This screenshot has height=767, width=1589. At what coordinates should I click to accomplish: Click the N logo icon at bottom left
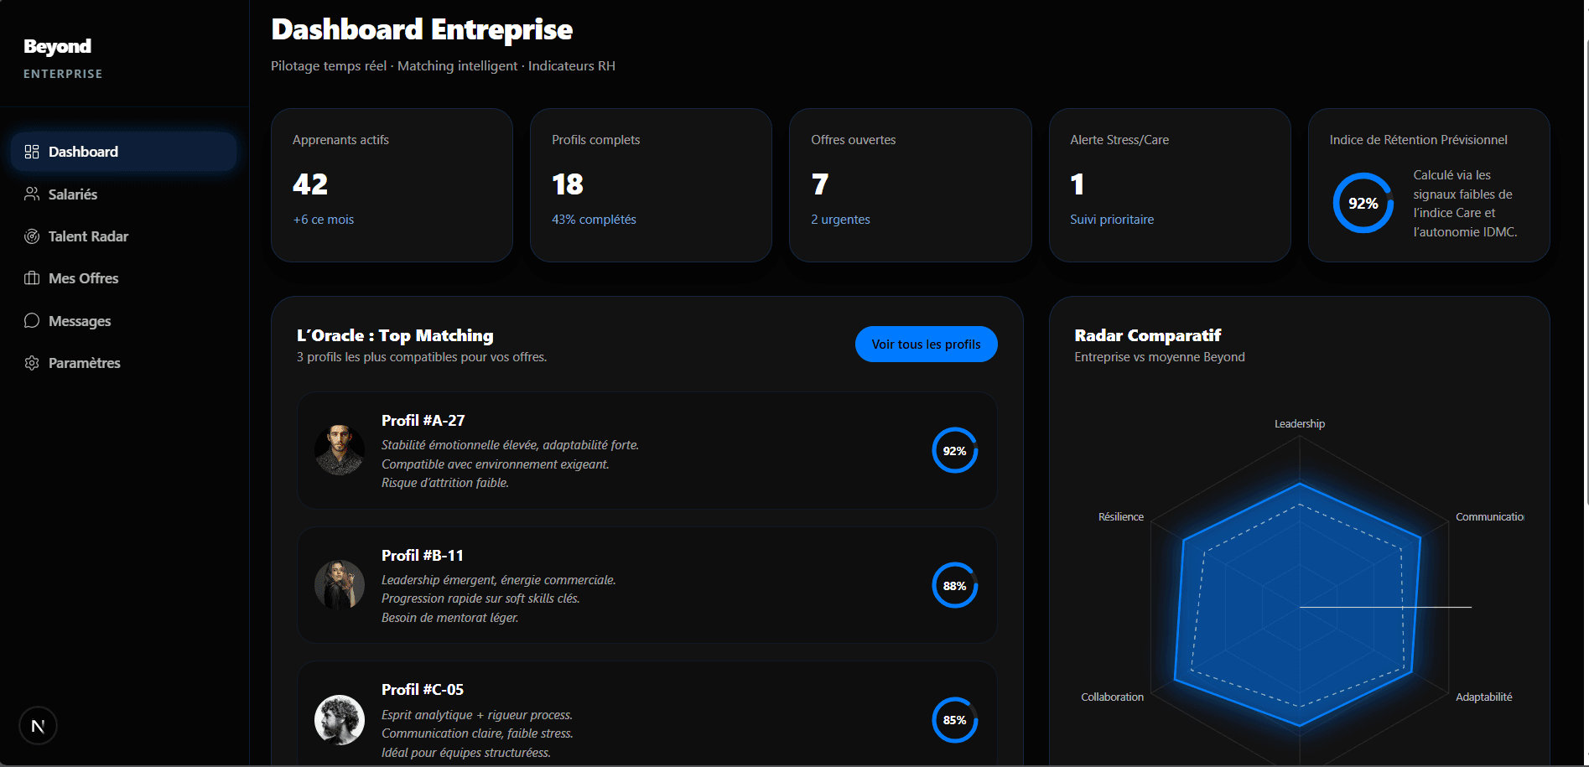click(x=38, y=725)
